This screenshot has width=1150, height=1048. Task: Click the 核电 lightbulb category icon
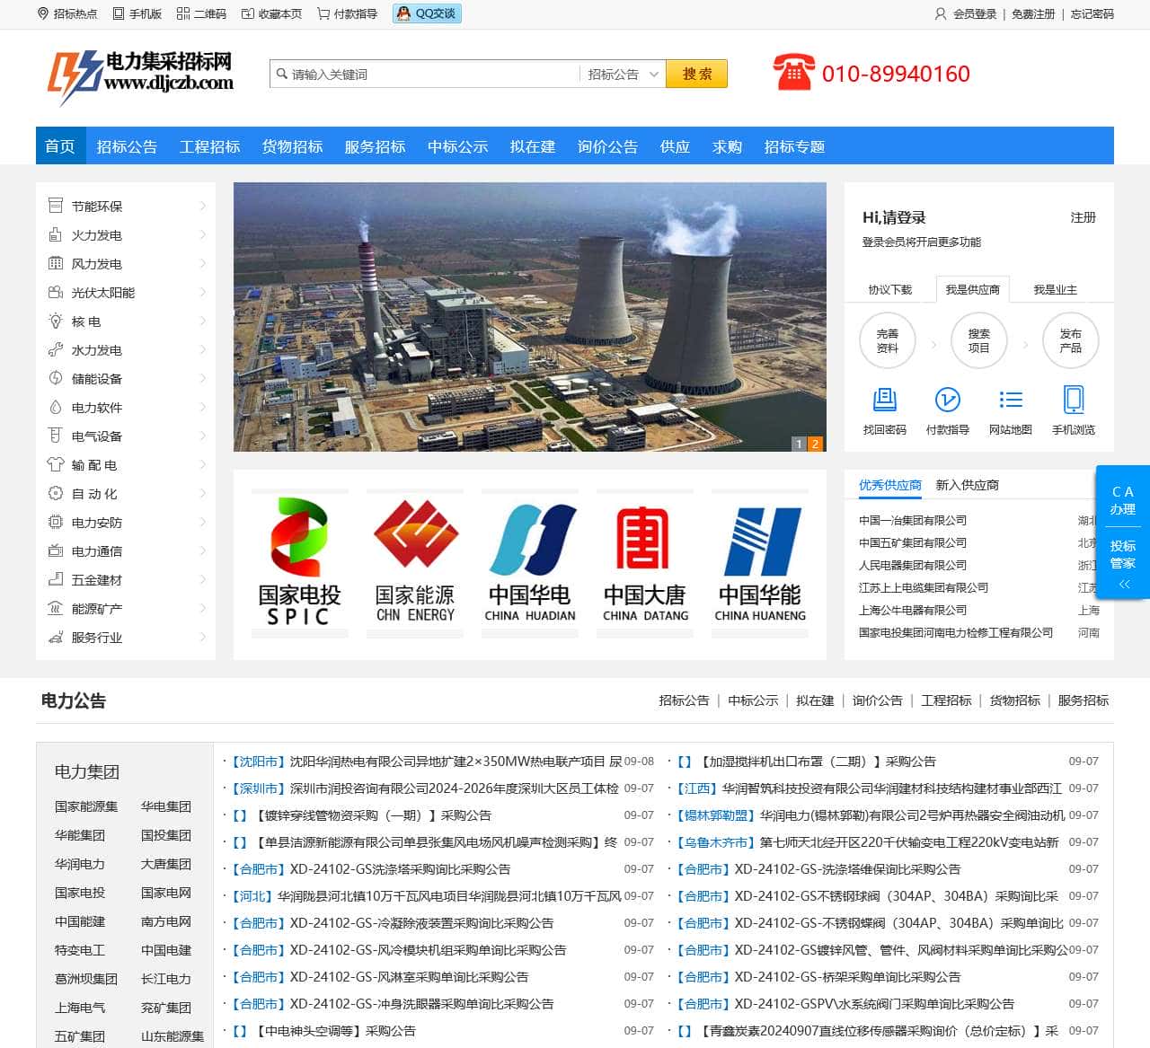tap(55, 321)
